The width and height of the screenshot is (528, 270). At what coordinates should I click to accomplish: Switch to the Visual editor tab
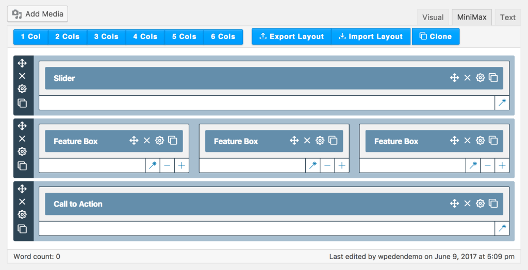pyautogui.click(x=433, y=17)
